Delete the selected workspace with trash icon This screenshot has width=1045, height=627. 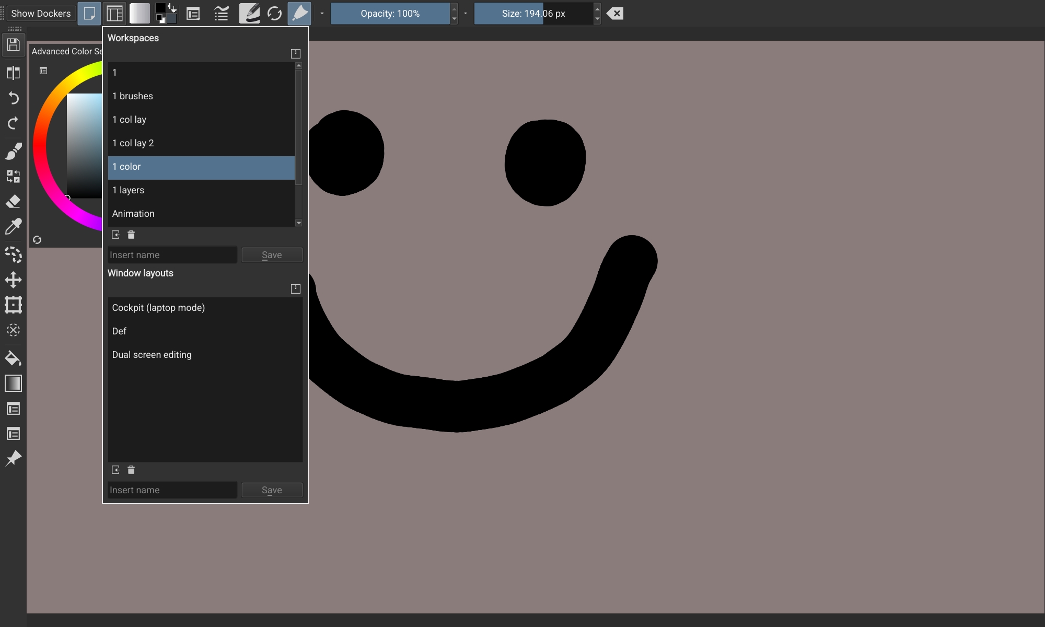click(x=131, y=235)
